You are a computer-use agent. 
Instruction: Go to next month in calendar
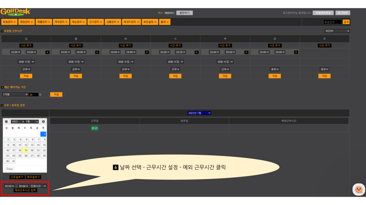click(43, 122)
